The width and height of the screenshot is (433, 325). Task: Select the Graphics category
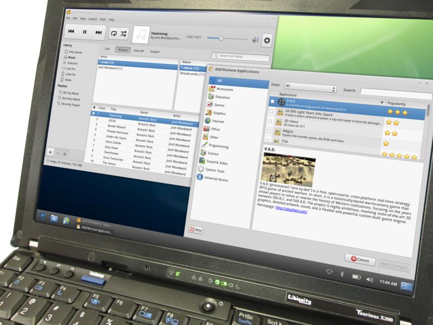pos(216,113)
